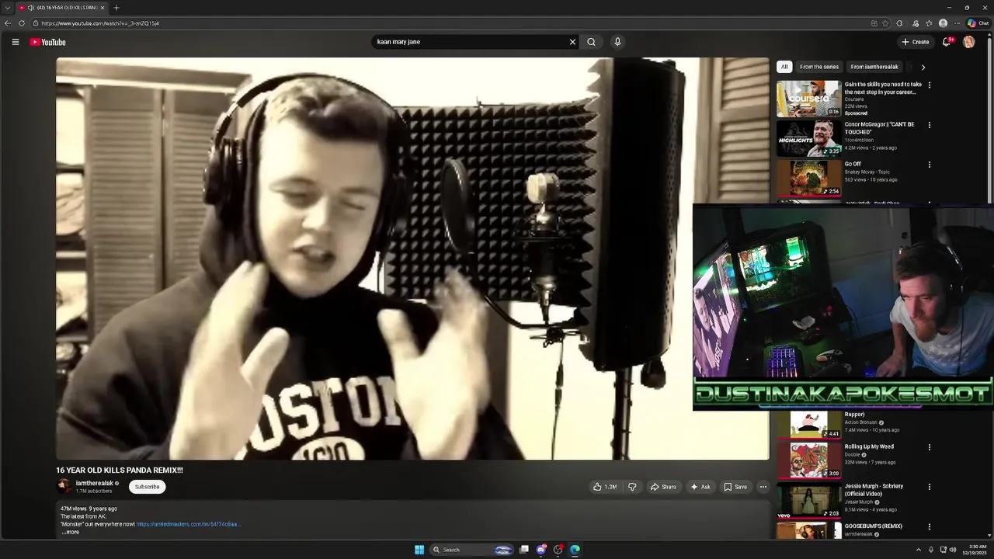Open the Edge Copilot Chat button
This screenshot has height=559, width=994.
[x=978, y=23]
